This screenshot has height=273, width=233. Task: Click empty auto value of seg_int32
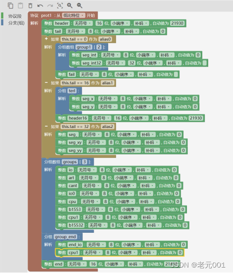coord(205,63)
